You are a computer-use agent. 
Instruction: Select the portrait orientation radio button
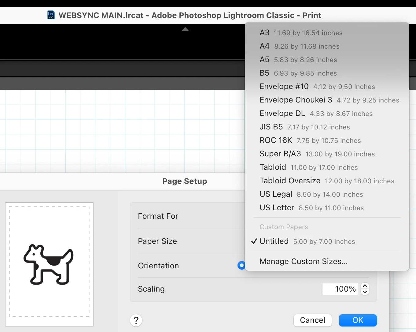(241, 265)
